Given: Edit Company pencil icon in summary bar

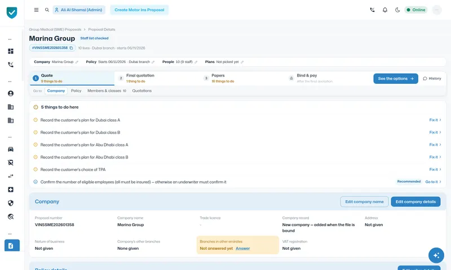Looking at the screenshot, I should point(77,62).
